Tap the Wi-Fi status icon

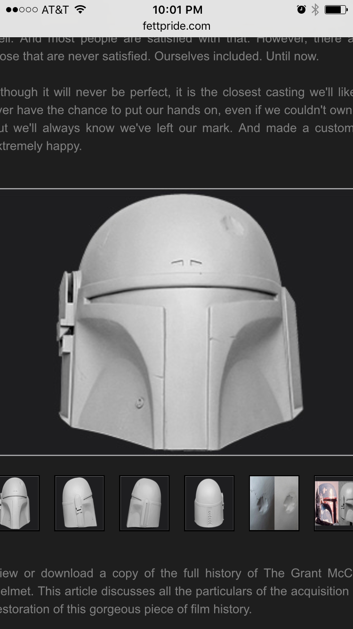click(x=80, y=9)
